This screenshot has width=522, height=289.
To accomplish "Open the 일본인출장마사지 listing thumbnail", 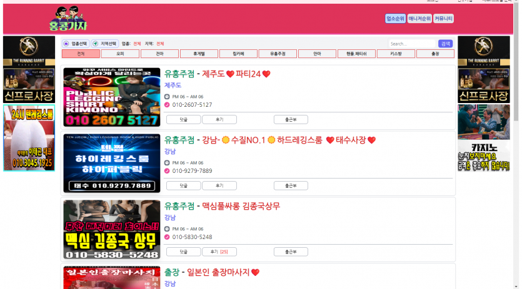I will (x=112, y=278).
